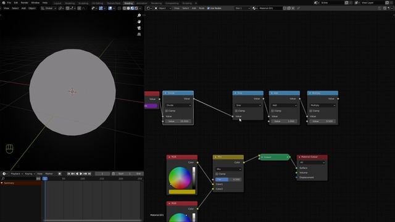Toggle auto keying record button
The height and width of the screenshot is (222, 395).
tap(60, 174)
